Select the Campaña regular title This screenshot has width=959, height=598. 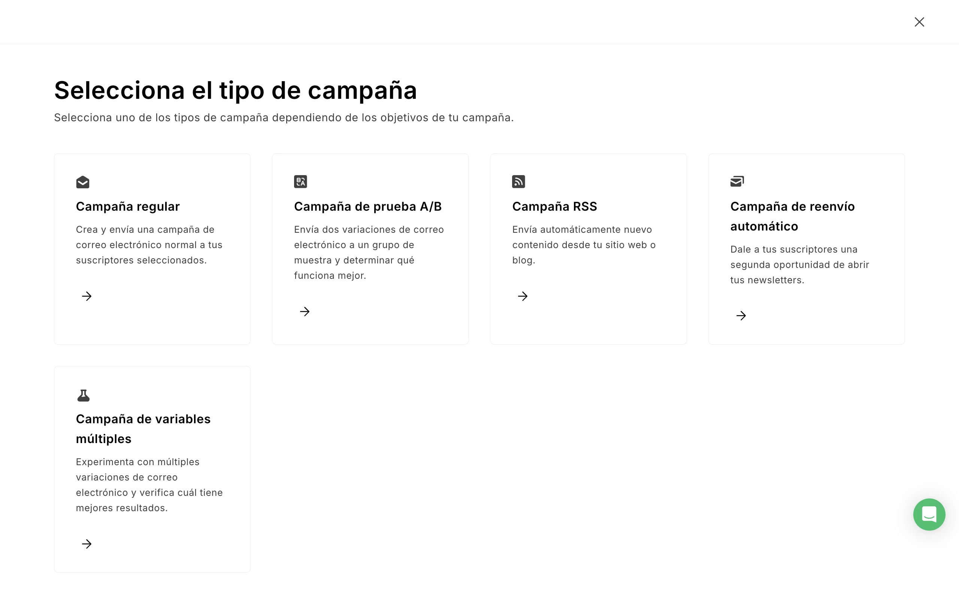click(x=128, y=207)
